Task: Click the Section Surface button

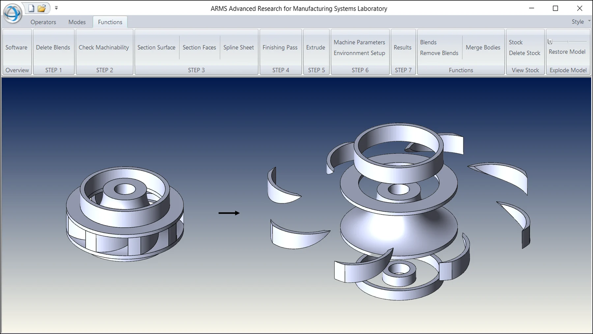Action: (156, 47)
